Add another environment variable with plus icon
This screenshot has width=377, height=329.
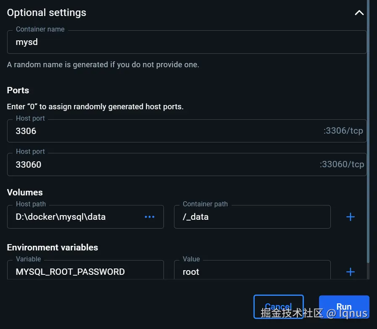click(x=350, y=272)
